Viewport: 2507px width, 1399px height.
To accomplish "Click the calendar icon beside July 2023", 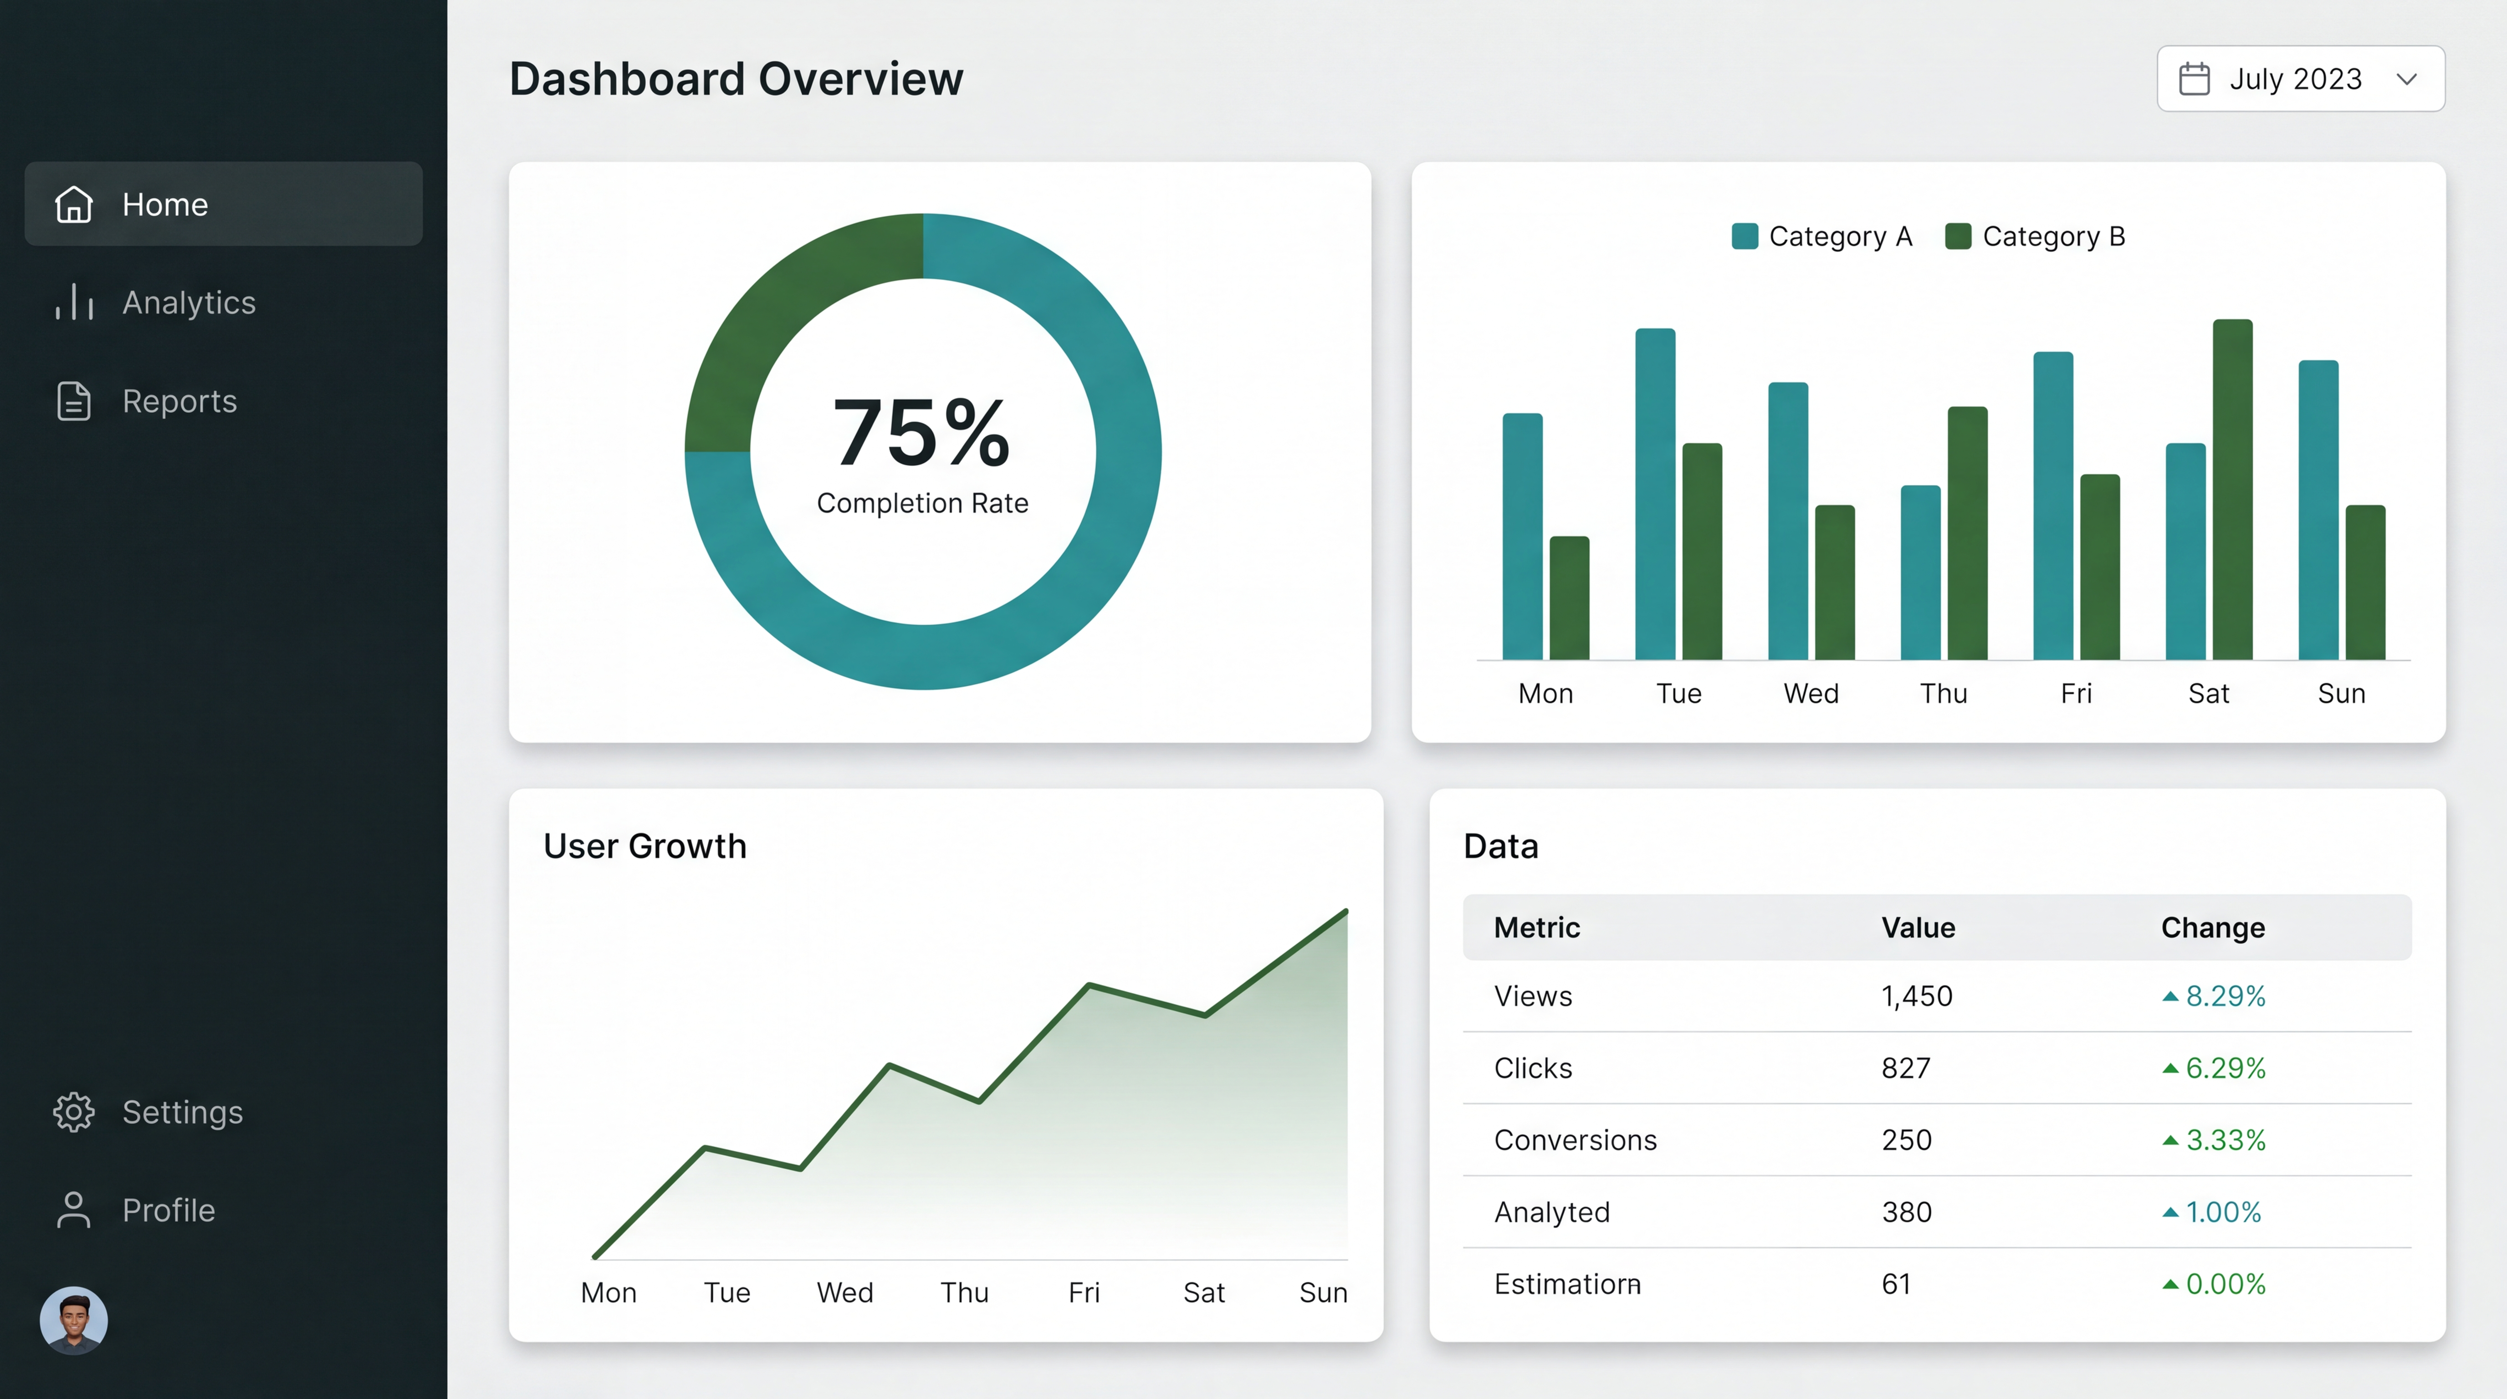I will pos(2194,79).
